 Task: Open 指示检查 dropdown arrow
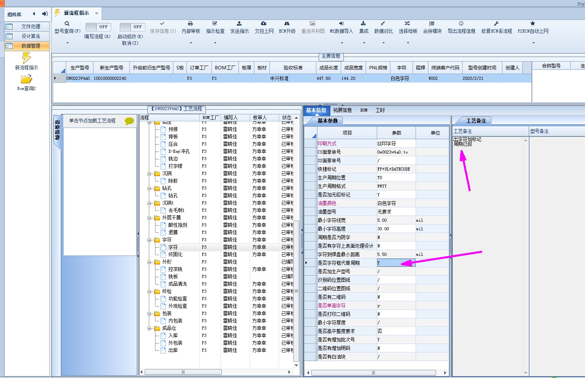(x=215, y=43)
